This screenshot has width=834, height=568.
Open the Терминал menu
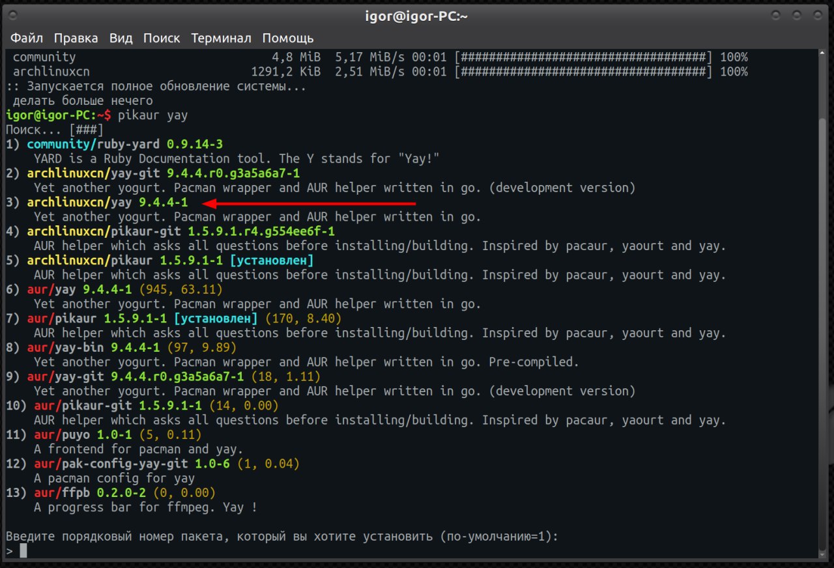(221, 38)
